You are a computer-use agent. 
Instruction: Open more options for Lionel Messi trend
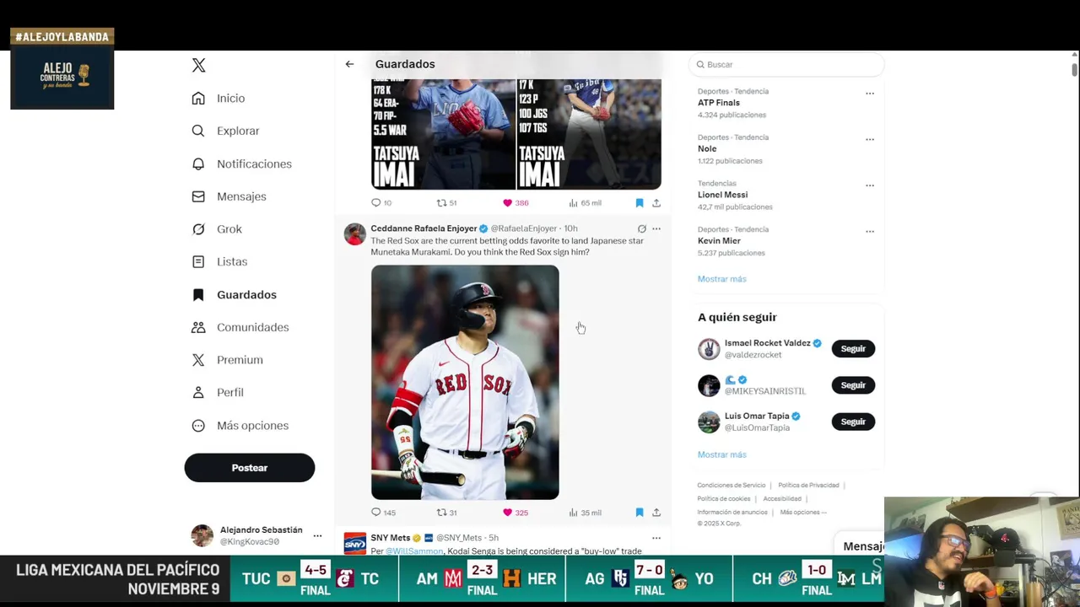[870, 185]
